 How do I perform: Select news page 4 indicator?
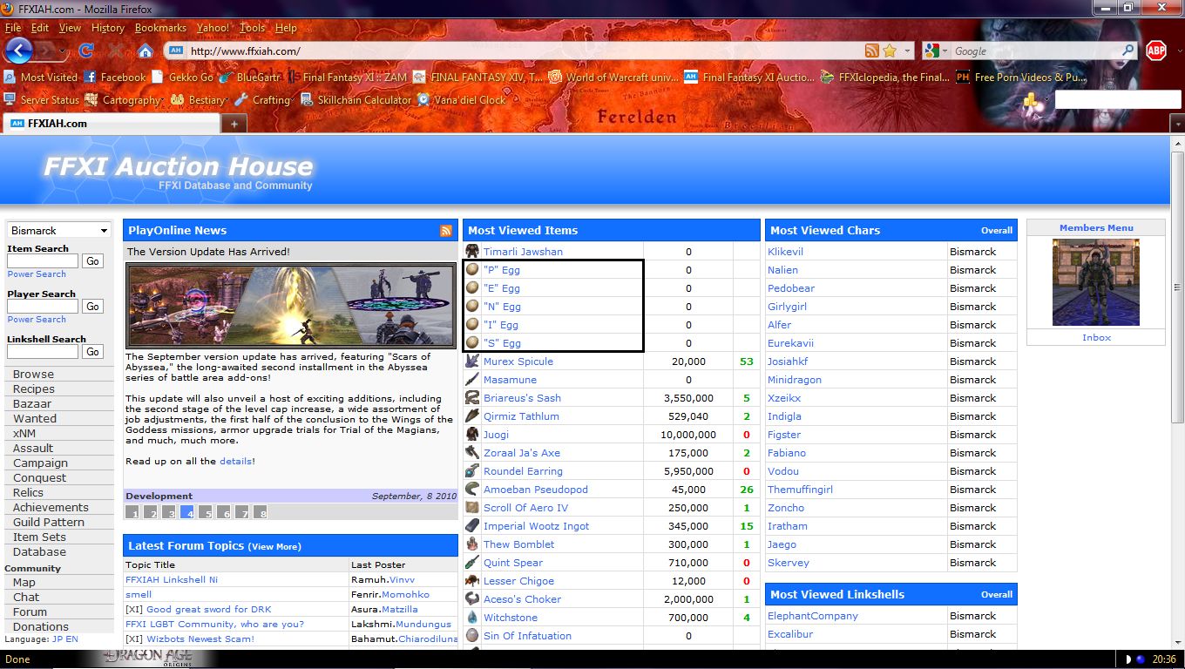pos(187,512)
